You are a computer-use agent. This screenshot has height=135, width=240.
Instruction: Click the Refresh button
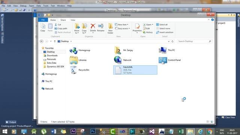pyautogui.click(x=172, y=41)
